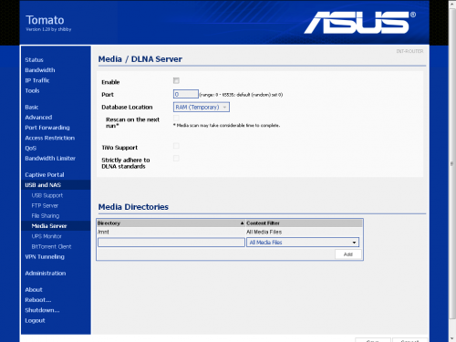
Task: Check Strictly adhere to DLNA standards
Action: point(176,159)
